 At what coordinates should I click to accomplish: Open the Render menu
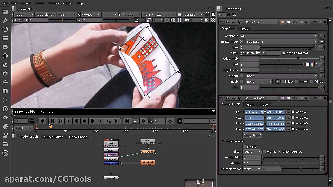point(54,3)
